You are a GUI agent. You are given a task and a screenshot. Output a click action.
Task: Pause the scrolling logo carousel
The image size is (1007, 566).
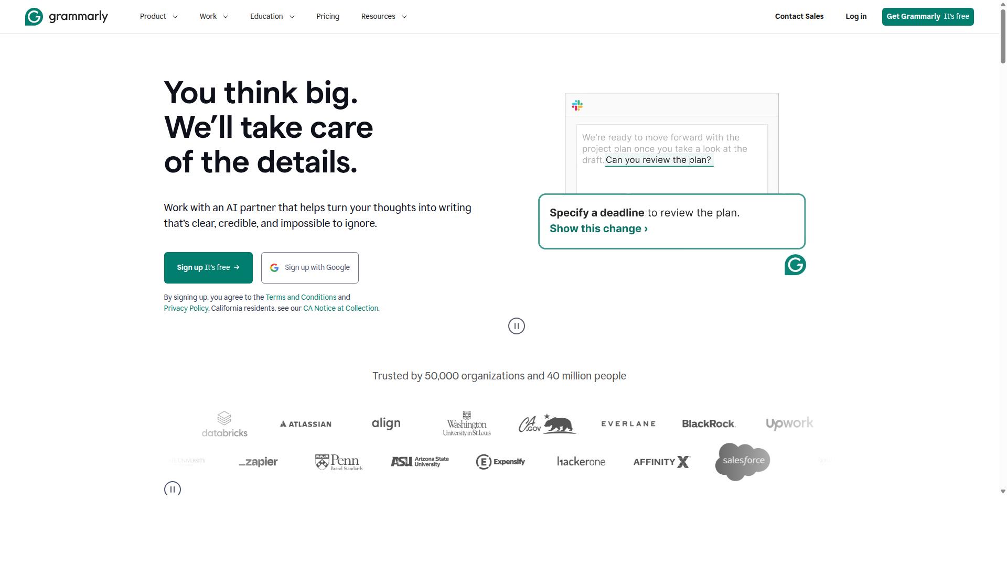(x=173, y=489)
